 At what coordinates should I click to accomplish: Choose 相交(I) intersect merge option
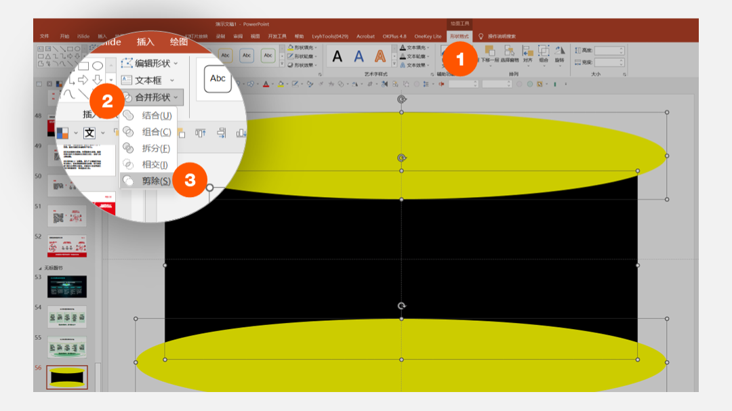click(148, 165)
